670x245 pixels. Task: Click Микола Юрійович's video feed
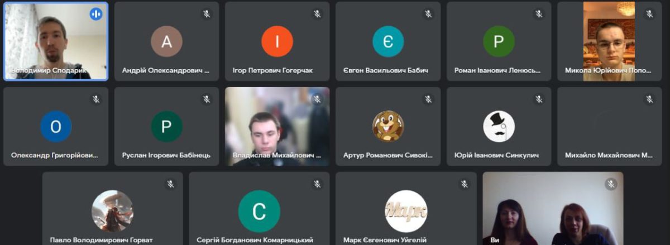609,41
